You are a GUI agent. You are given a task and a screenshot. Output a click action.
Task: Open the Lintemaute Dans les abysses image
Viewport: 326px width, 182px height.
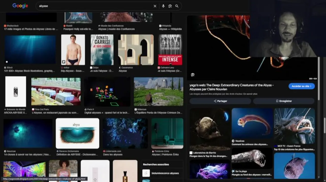(x=125, y=133)
